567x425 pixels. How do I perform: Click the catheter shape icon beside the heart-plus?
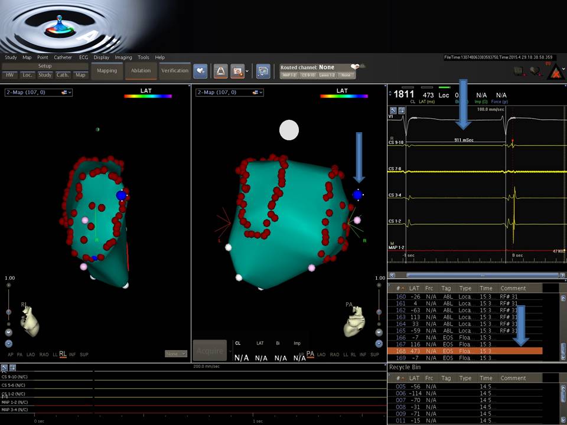tap(221, 71)
